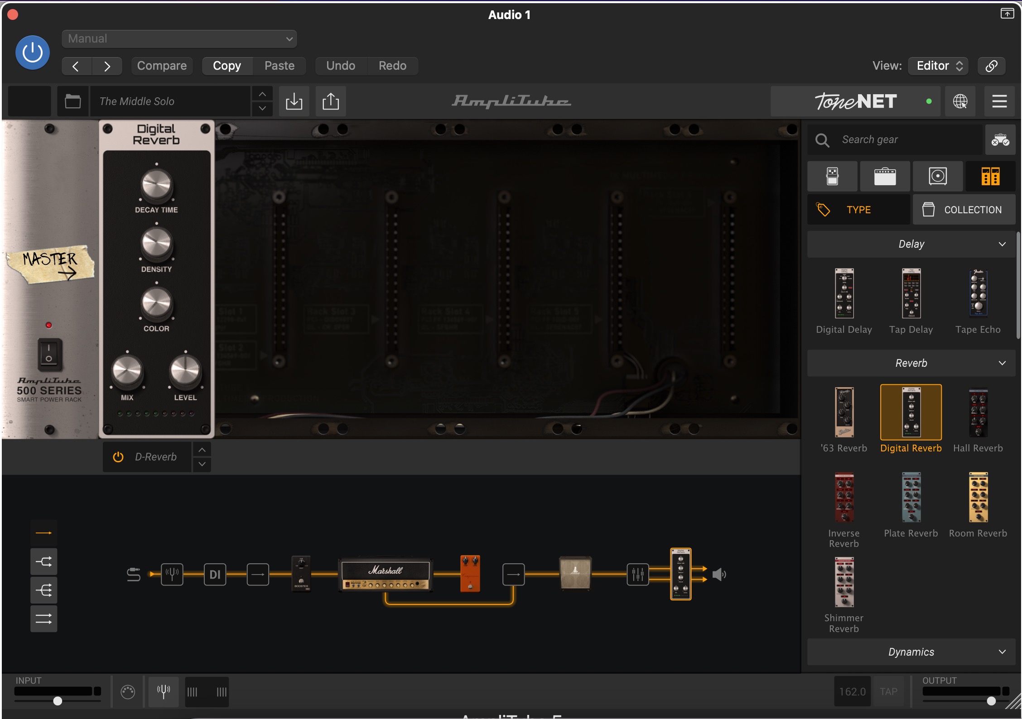The width and height of the screenshot is (1022, 719).
Task: Select the two-way split signal chain layout
Action: coord(43,562)
